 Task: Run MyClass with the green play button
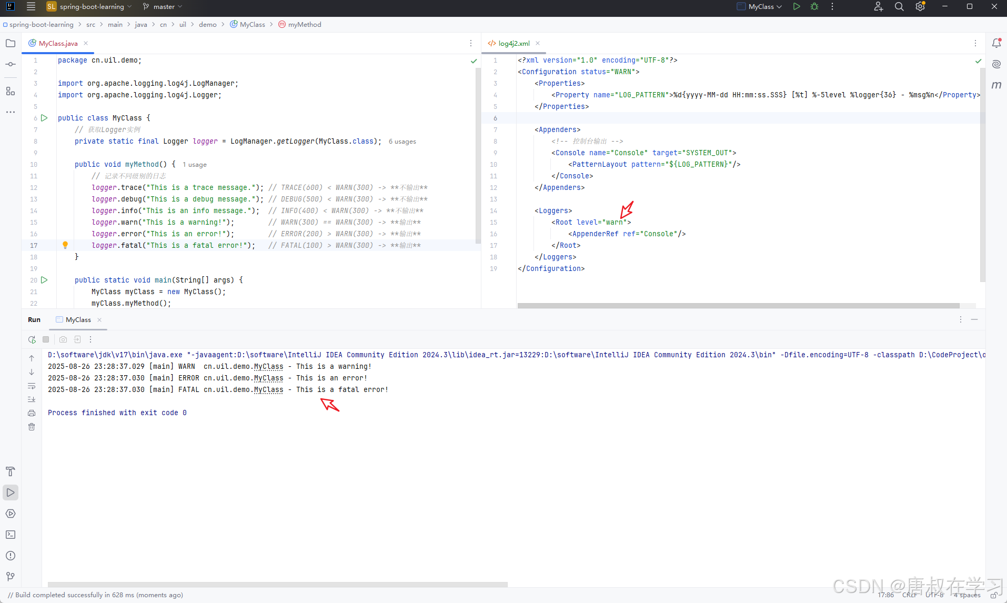tap(797, 7)
